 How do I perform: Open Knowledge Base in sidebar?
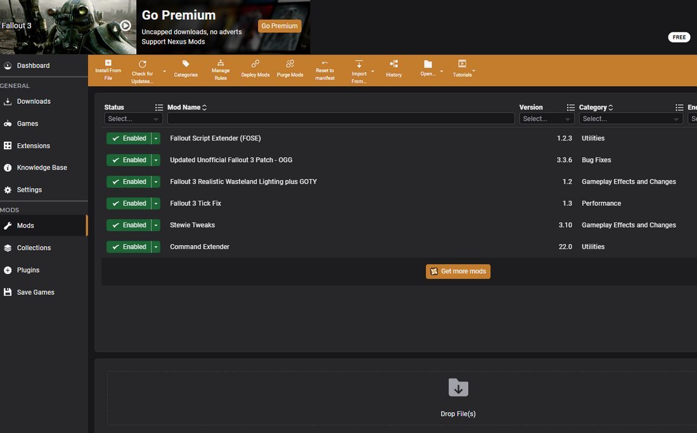pos(44,167)
